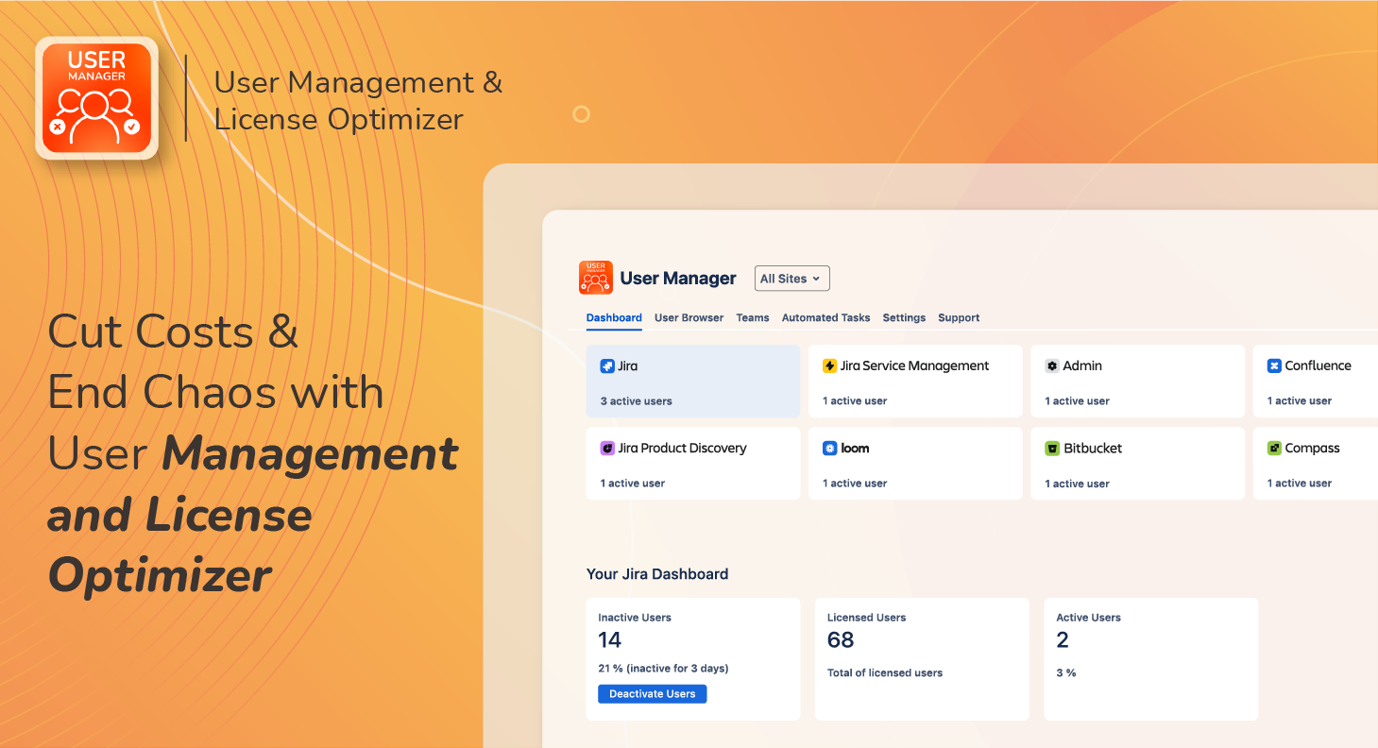Click the small User Manager app icon
Image resolution: width=1378 pixels, height=748 pixels.
596,278
